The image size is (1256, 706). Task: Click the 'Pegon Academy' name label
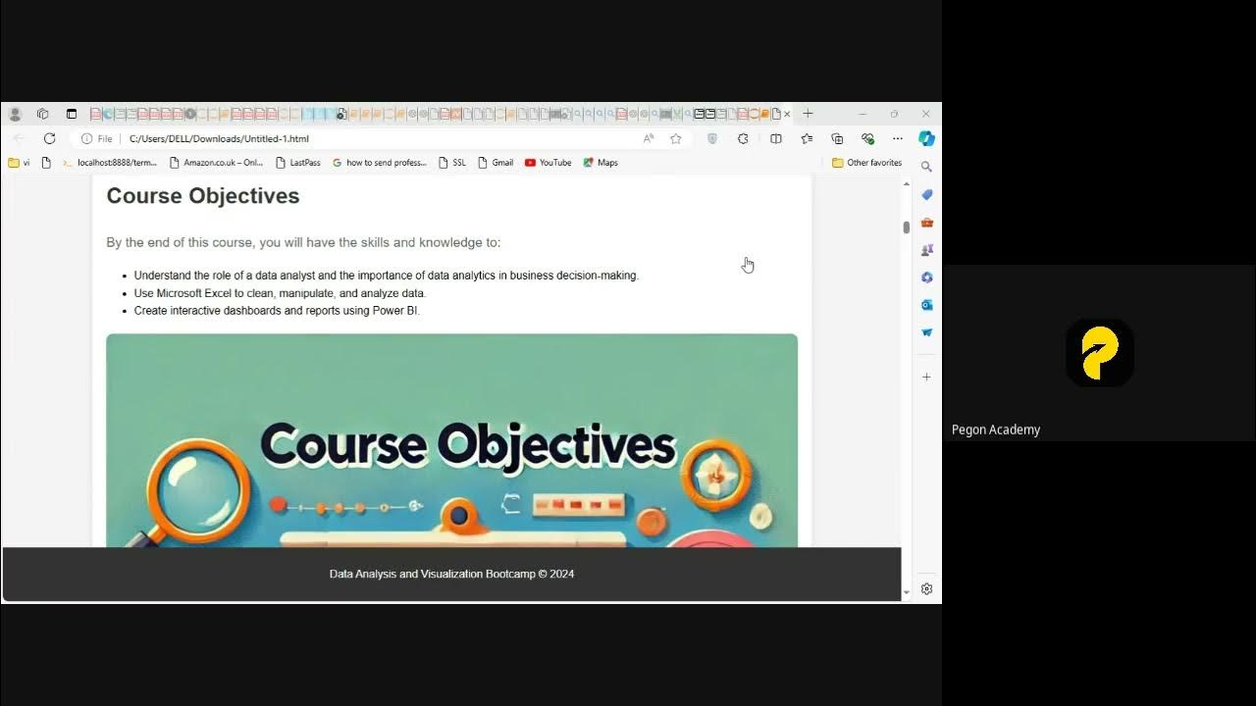tap(995, 429)
